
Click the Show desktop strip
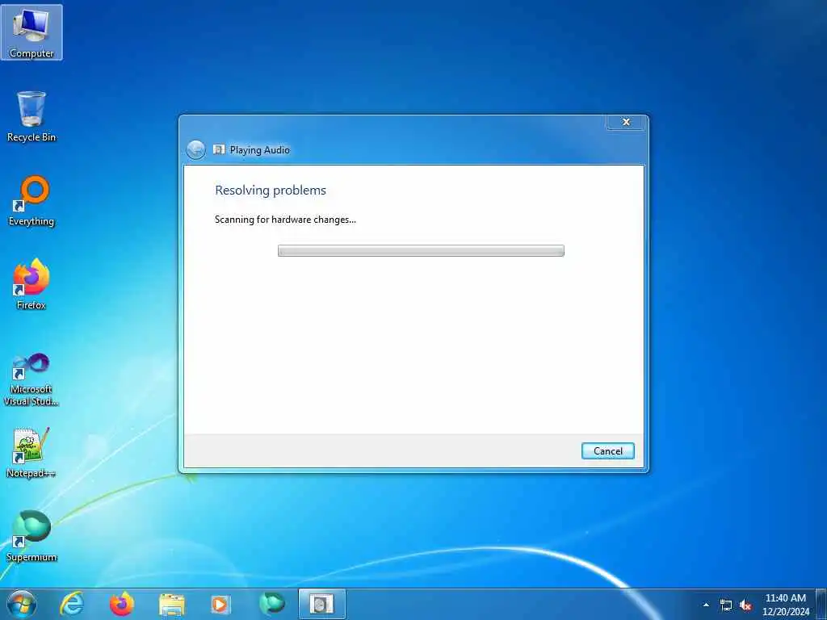(x=821, y=604)
